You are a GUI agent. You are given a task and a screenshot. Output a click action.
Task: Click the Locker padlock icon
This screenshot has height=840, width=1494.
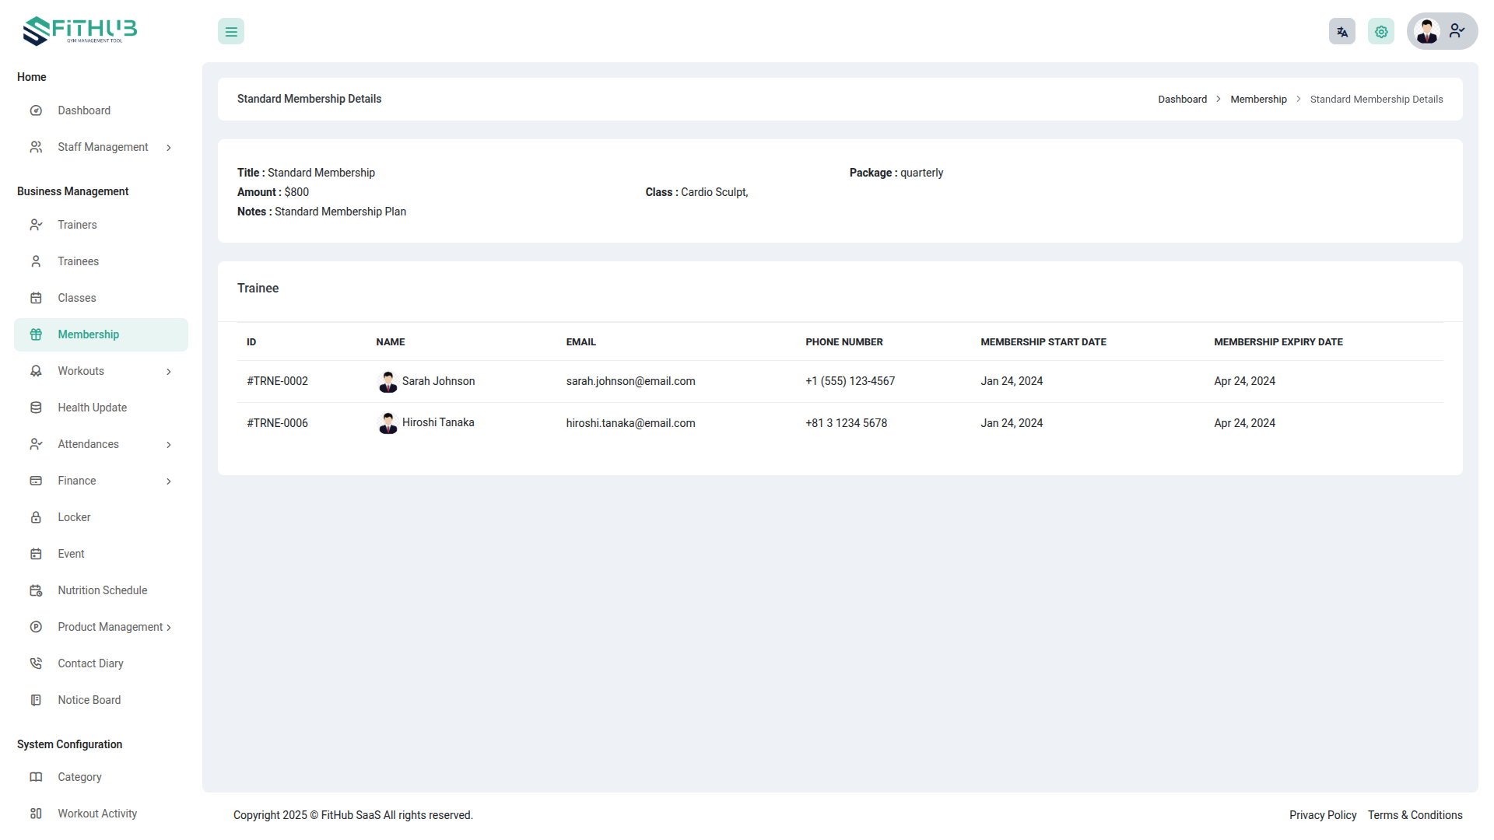click(36, 517)
